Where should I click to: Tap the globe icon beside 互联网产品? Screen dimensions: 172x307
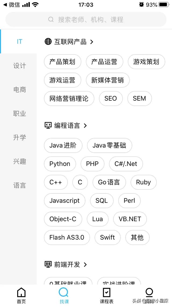coord(48,42)
